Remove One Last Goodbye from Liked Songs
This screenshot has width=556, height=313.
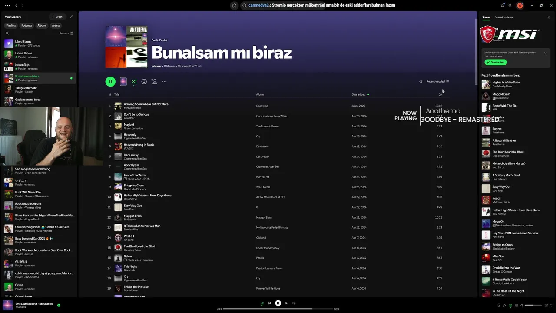click(59, 305)
